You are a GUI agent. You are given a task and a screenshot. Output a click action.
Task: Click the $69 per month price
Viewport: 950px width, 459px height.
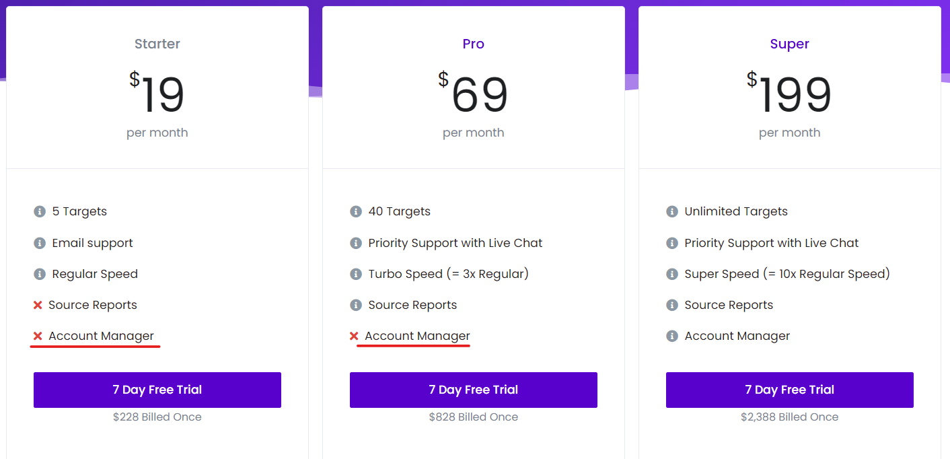[474, 104]
